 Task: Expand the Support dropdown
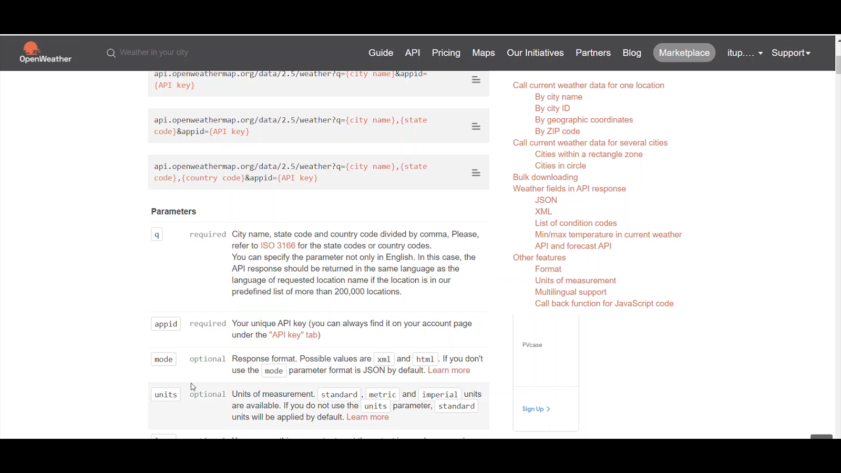[791, 53]
